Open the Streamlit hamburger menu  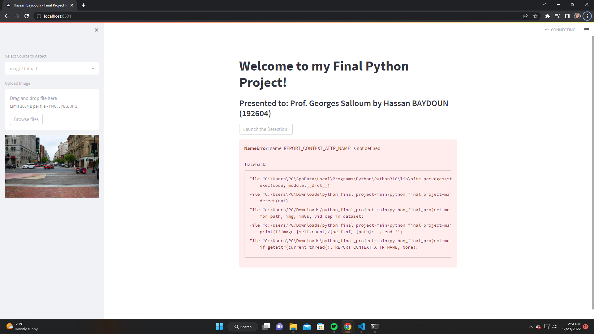(x=586, y=30)
